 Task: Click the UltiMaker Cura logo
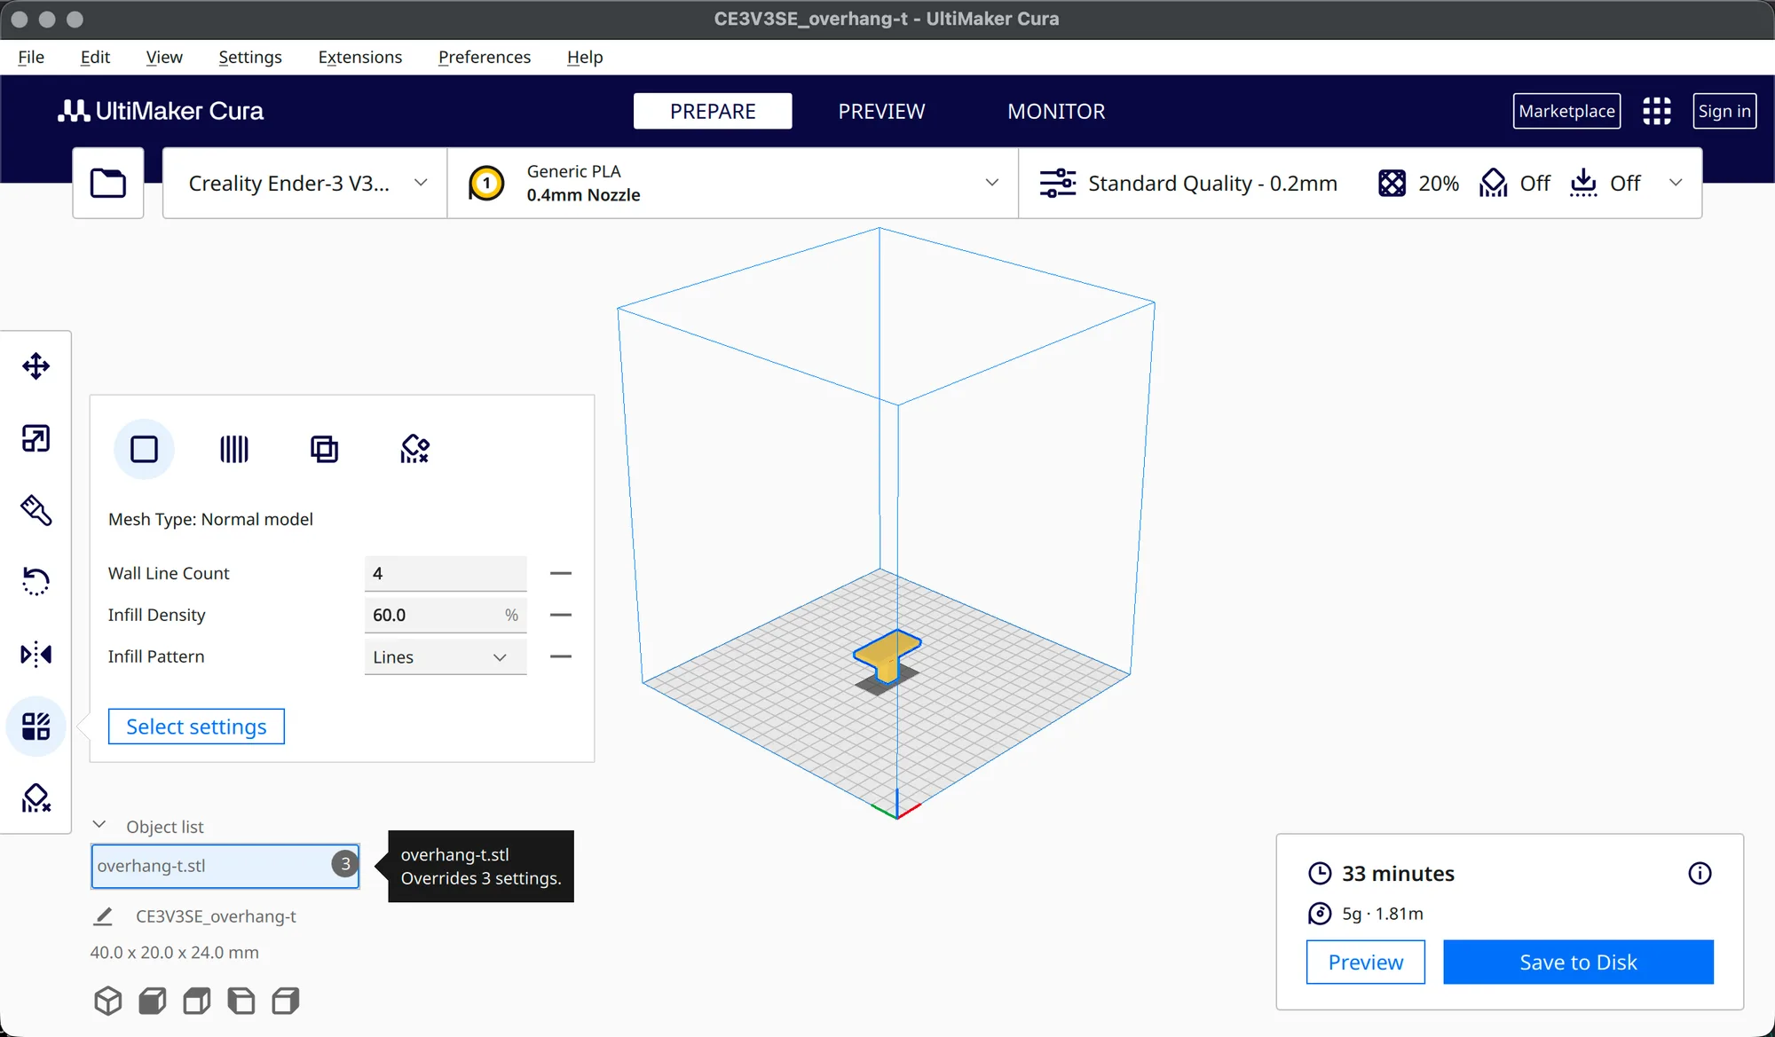pos(161,111)
